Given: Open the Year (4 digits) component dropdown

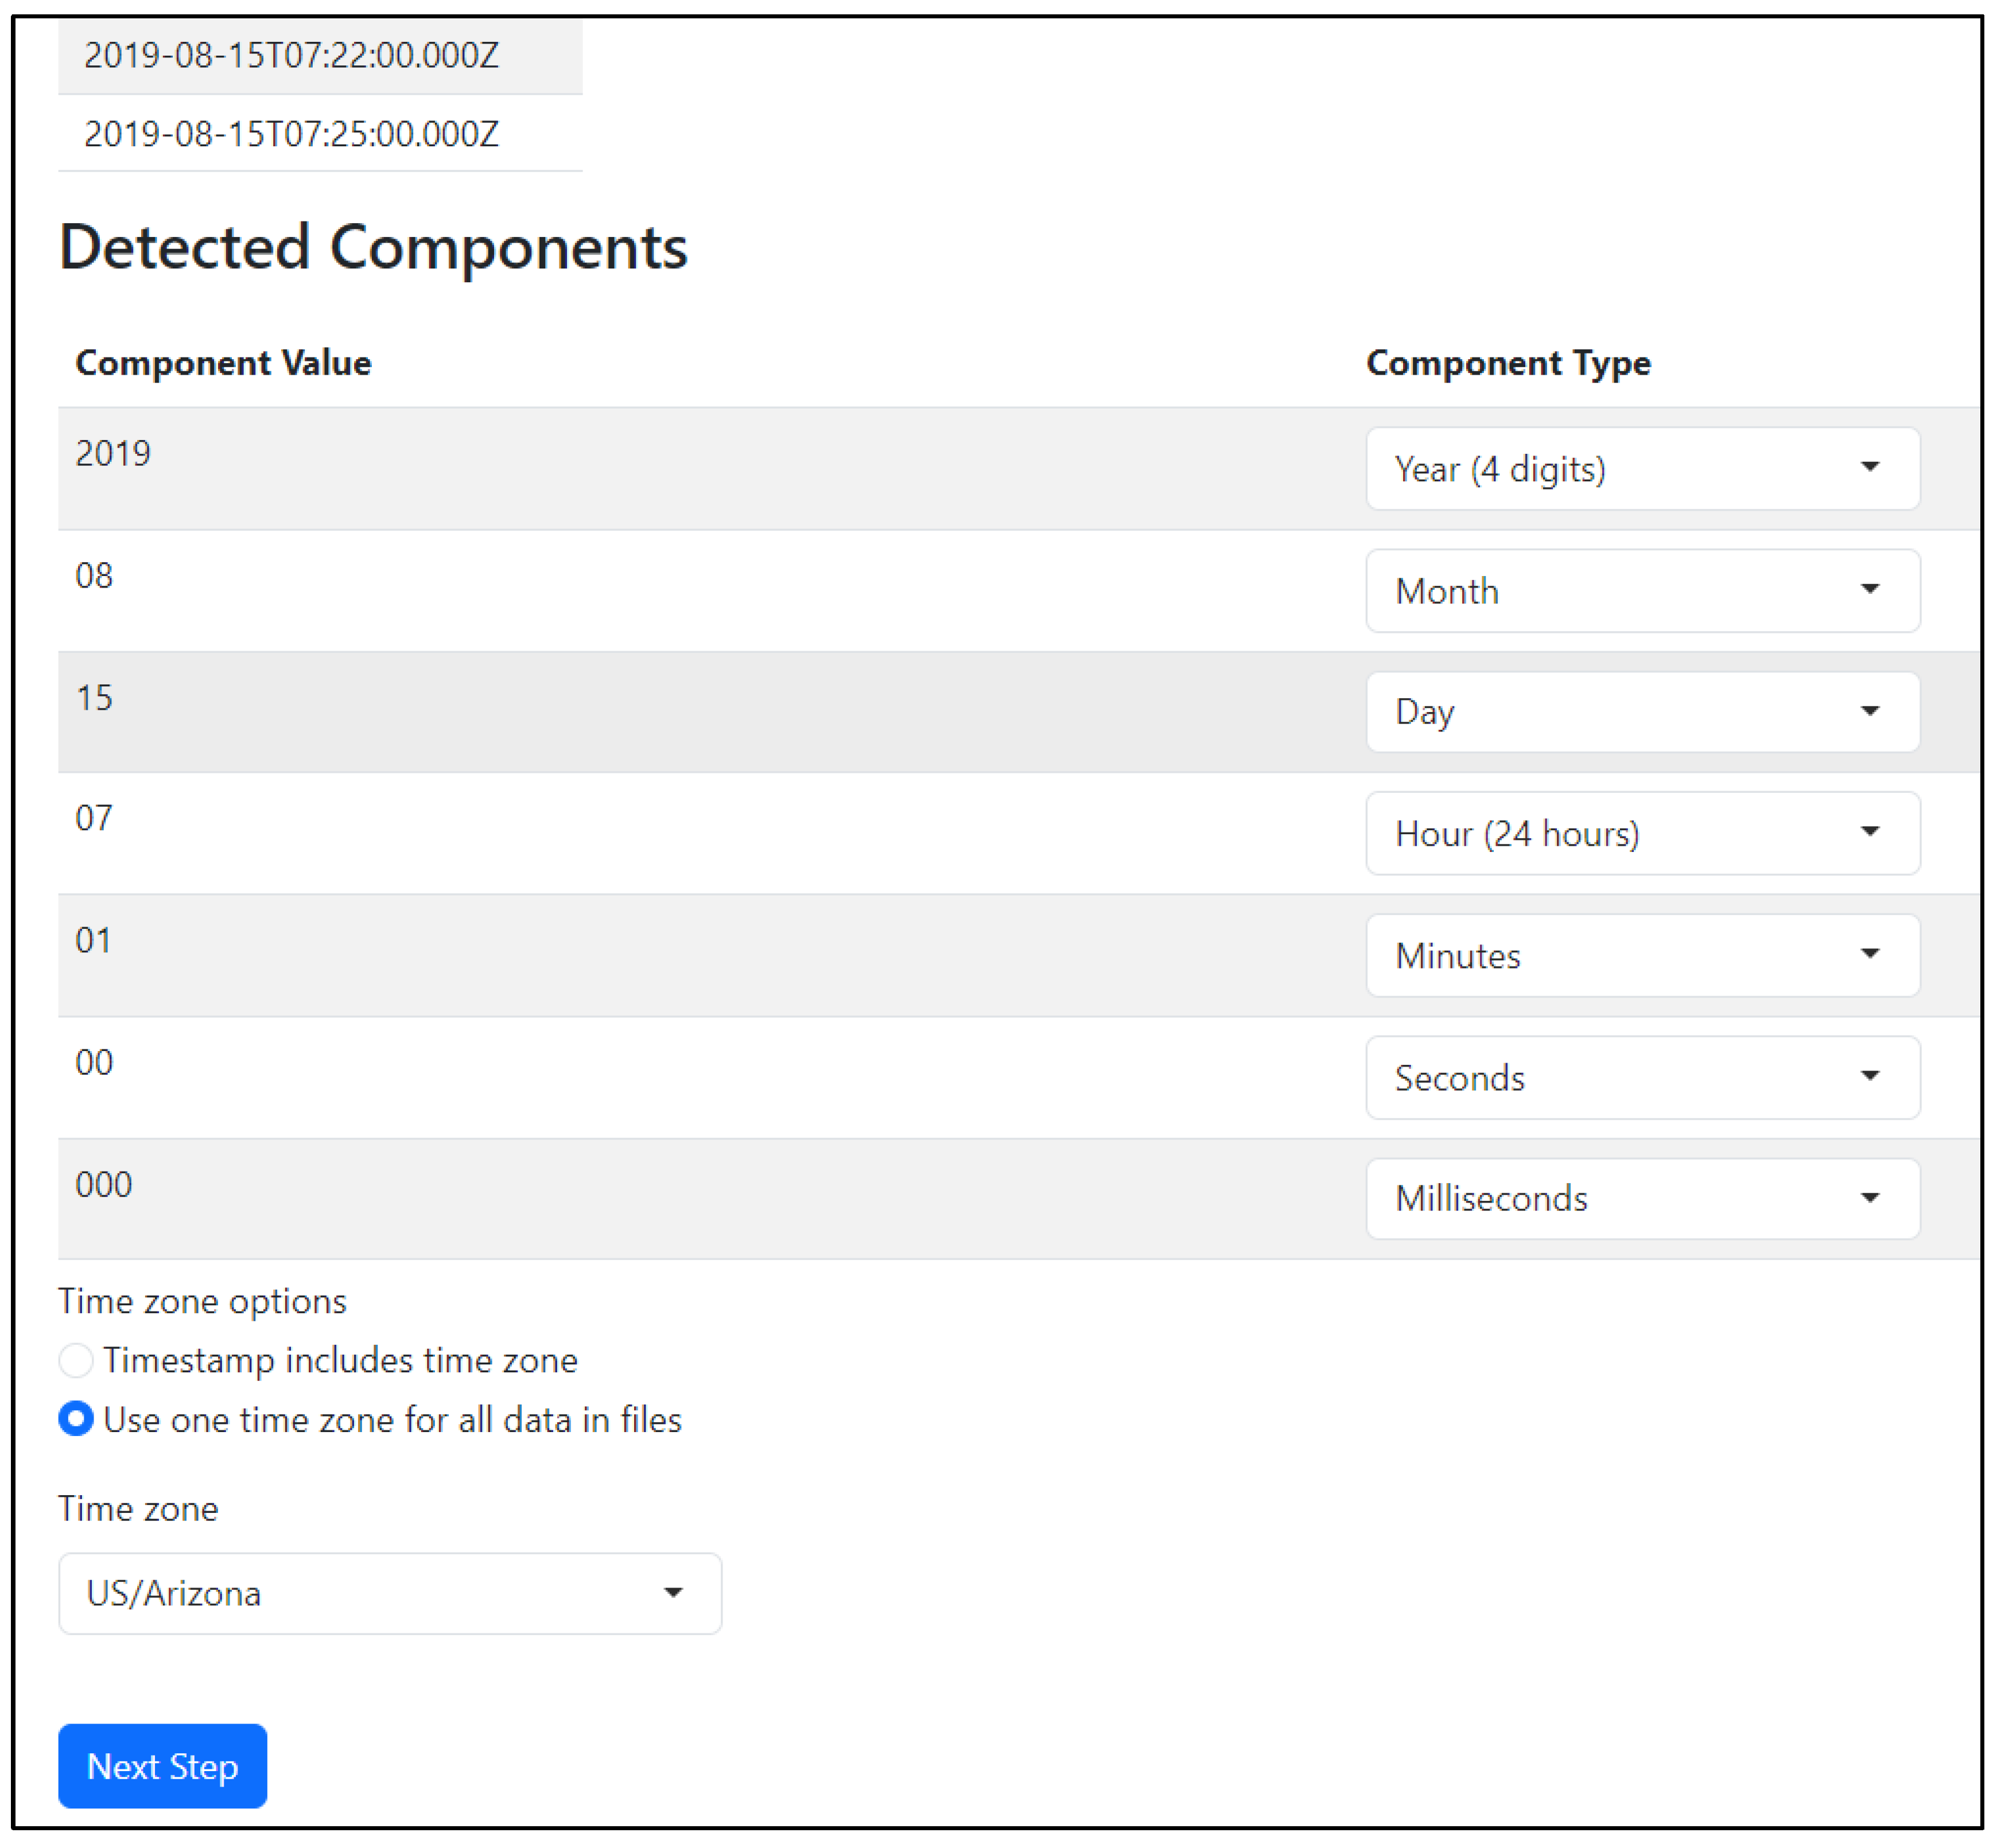Looking at the screenshot, I should pos(1642,469).
